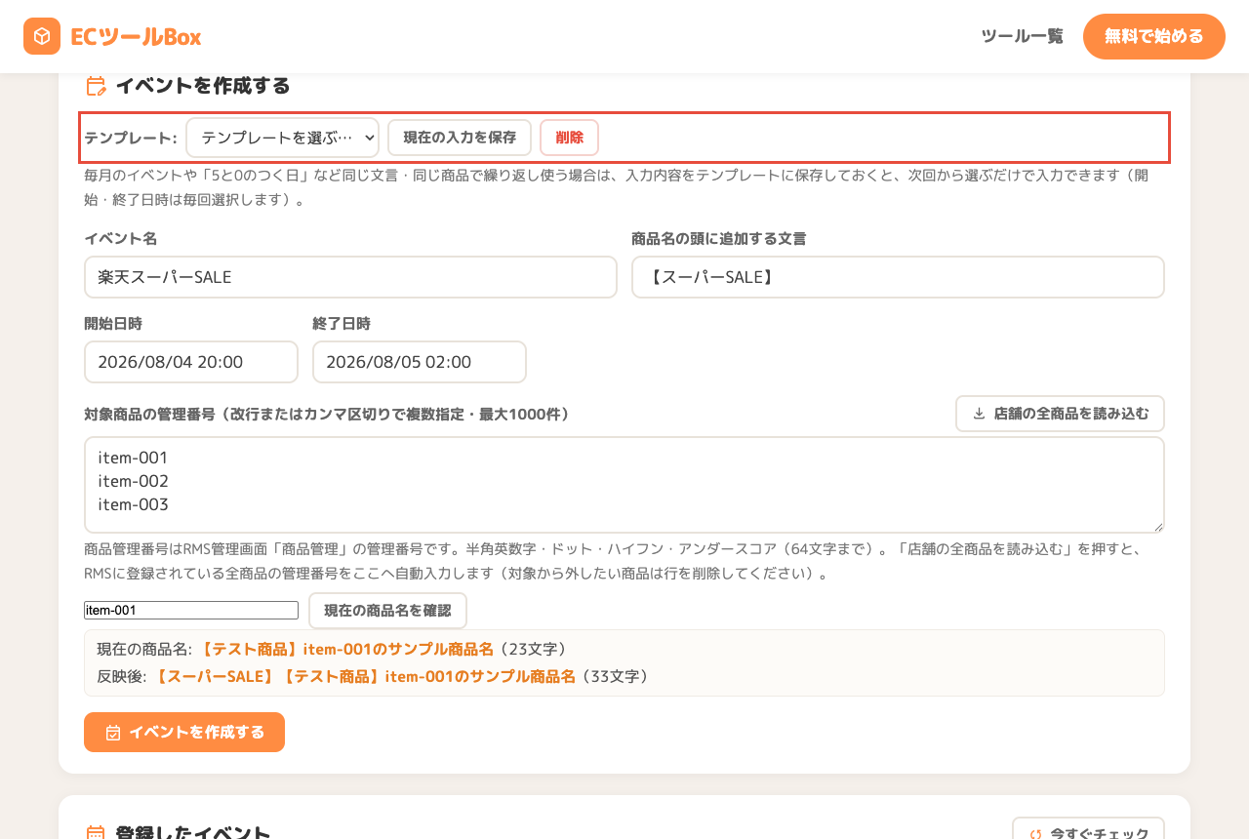Click the small item-001 lookup input

[191, 611]
